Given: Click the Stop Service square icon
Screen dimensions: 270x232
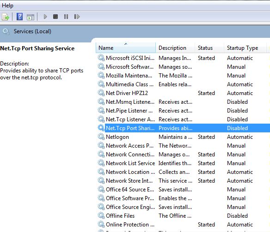Looking at the screenshot, I should (x=55, y=17).
